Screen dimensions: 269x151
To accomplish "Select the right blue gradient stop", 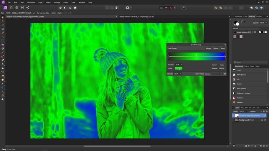I will 225,56.
